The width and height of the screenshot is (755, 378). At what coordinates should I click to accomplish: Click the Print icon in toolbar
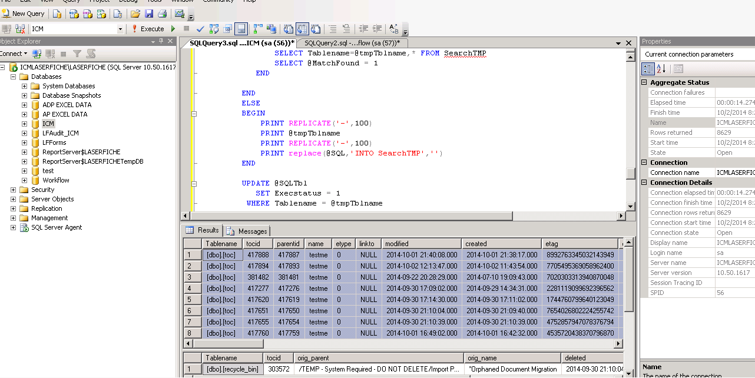[162, 14]
